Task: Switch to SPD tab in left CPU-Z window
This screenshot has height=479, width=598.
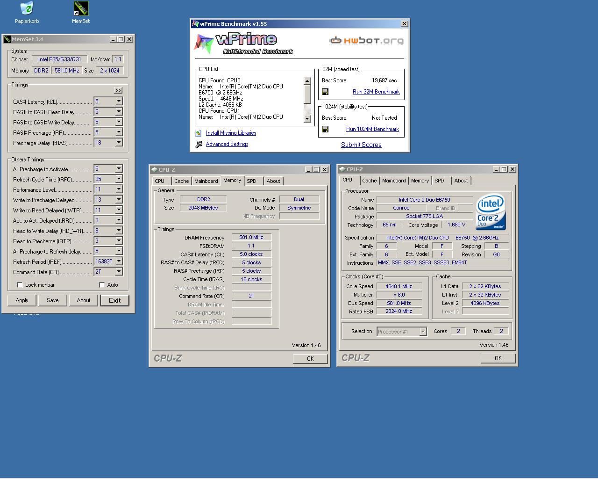Action: coord(252,181)
